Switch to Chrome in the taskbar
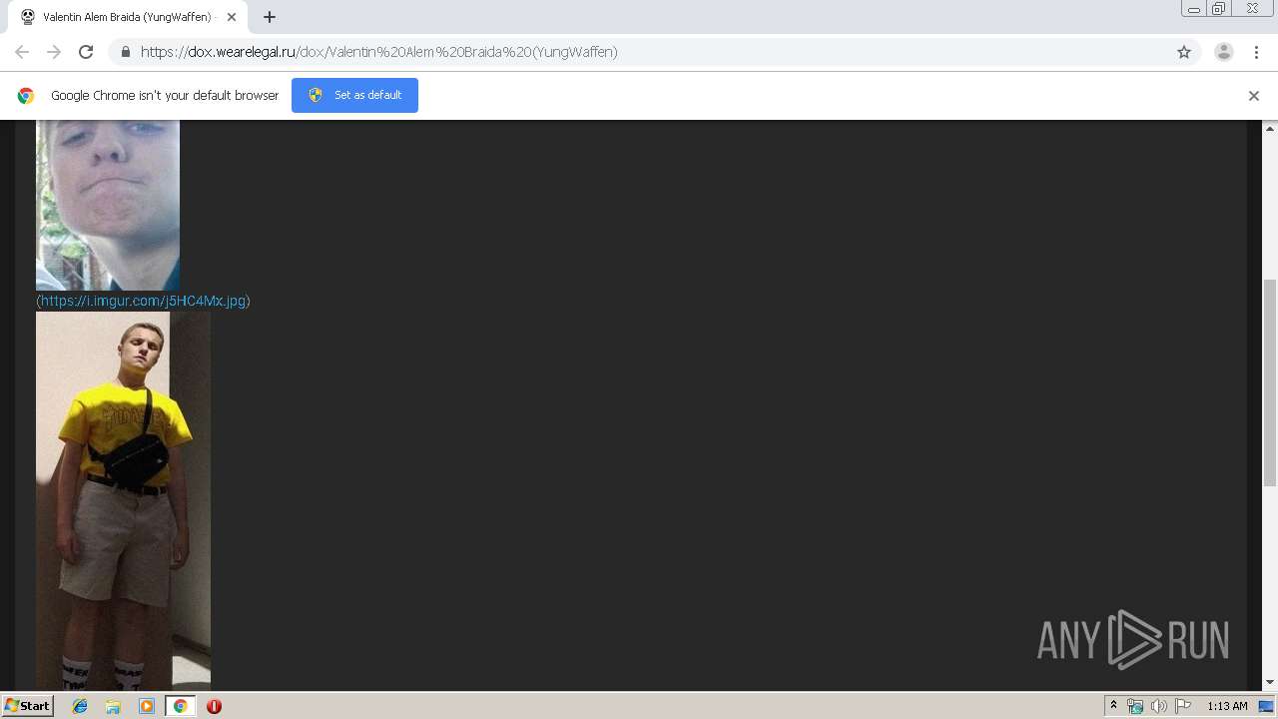Screen dimensions: 1278x719 pos(180,706)
